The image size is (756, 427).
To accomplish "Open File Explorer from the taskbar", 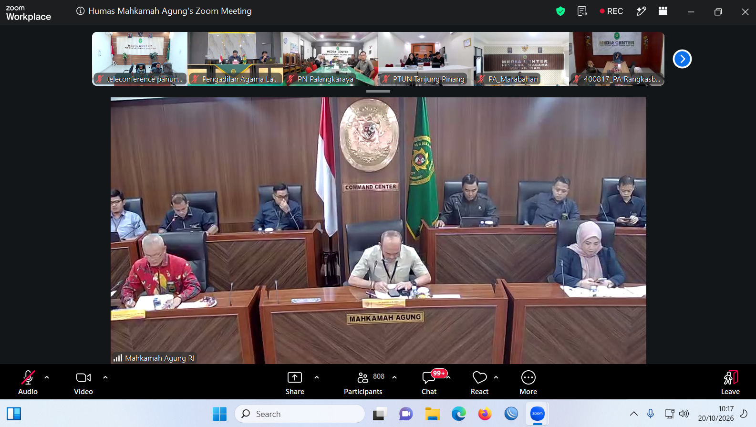I will tap(432, 414).
